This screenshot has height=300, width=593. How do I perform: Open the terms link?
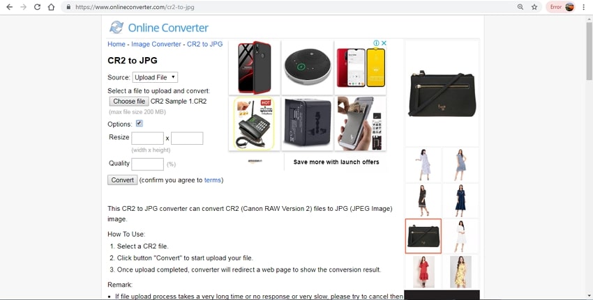213,180
